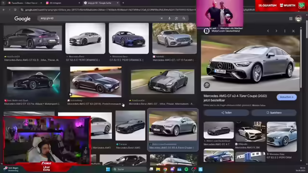Image resolution: width=308 pixels, height=173 pixels.
Task: Open the Windows Start menu
Action: point(108,169)
